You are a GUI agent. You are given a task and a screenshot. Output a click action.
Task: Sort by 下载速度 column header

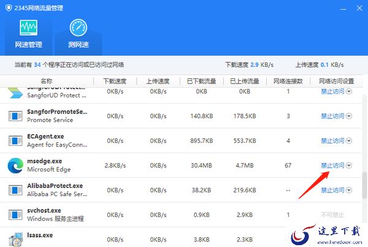[x=115, y=81]
